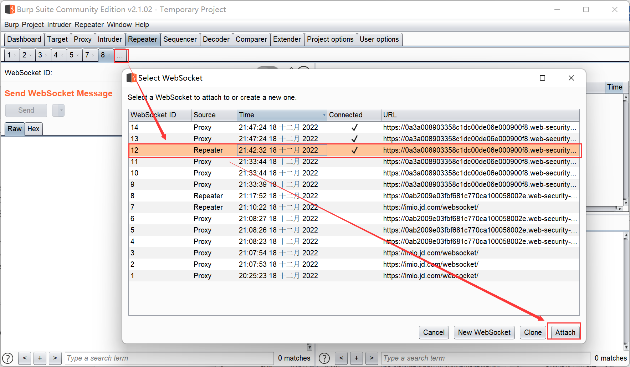Click the plus button in right search bar
630x367 pixels.
[x=356, y=358]
